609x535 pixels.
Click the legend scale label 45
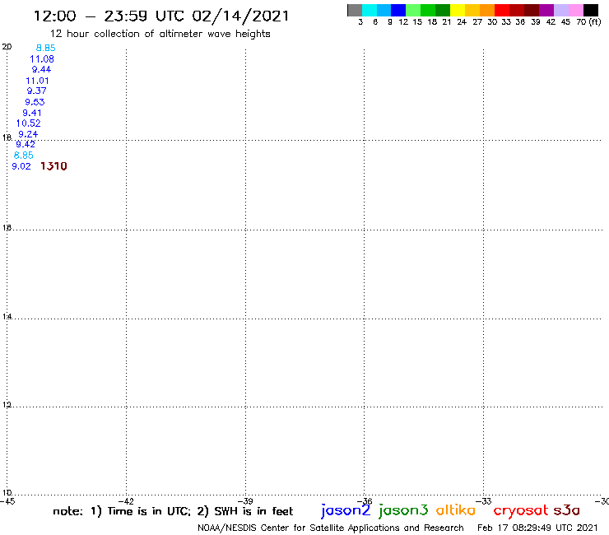click(x=565, y=22)
